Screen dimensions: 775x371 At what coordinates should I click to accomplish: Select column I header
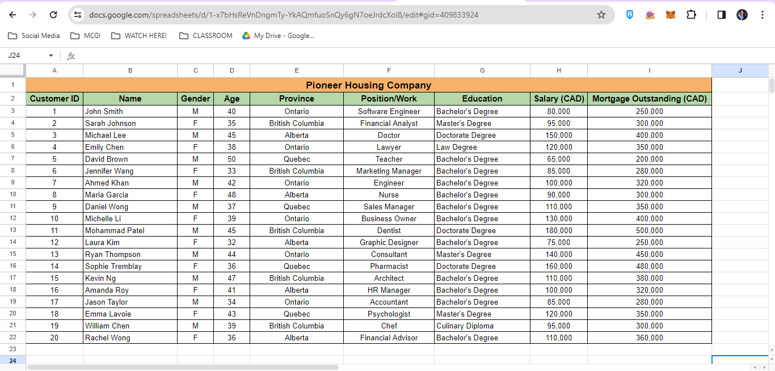[650, 70]
